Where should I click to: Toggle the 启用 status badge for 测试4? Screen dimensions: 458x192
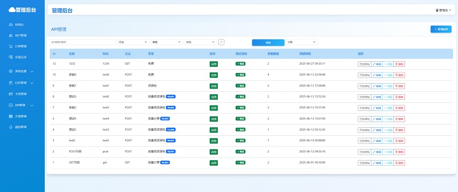tap(214, 119)
